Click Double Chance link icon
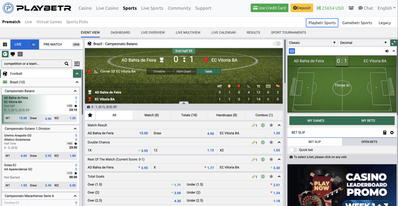 pos(254,142)
